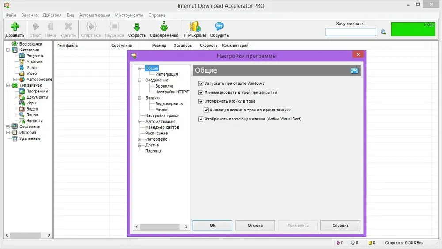
Task: Launch FTP Explorer from the toolbar
Action: 195,27
